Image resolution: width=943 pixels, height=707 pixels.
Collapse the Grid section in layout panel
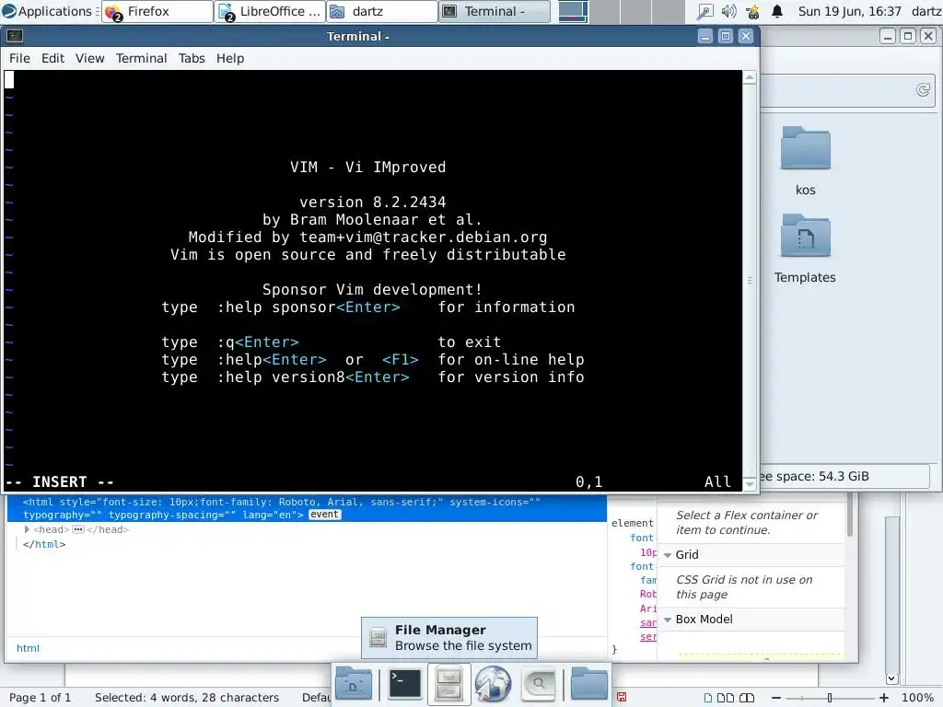pos(668,555)
